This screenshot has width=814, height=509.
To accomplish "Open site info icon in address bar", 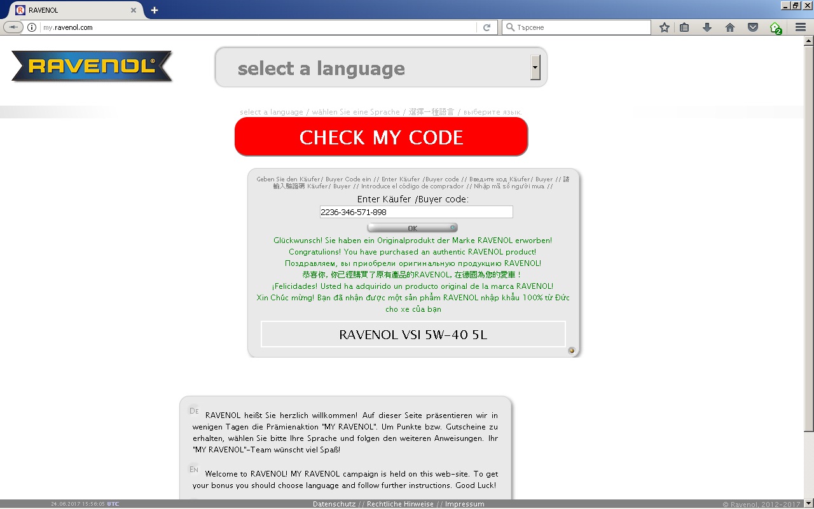I will (32, 27).
